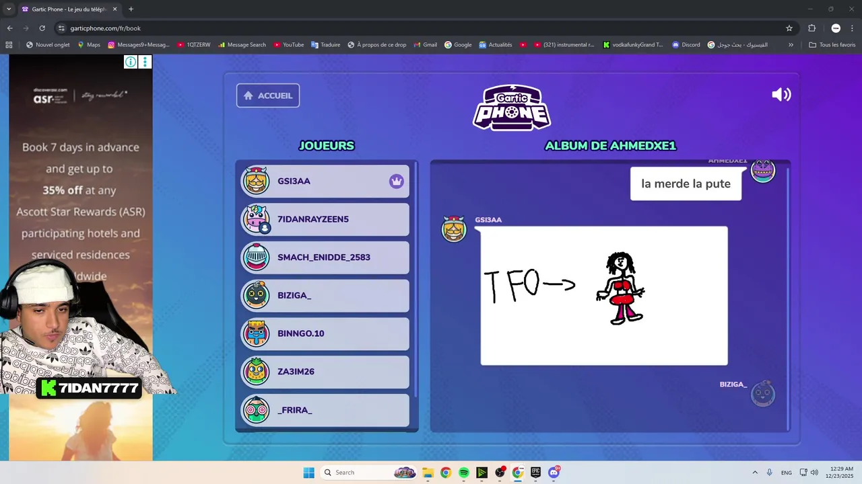The image size is (862, 484).
Task: Open the YouTube bookmark
Action: click(289, 45)
